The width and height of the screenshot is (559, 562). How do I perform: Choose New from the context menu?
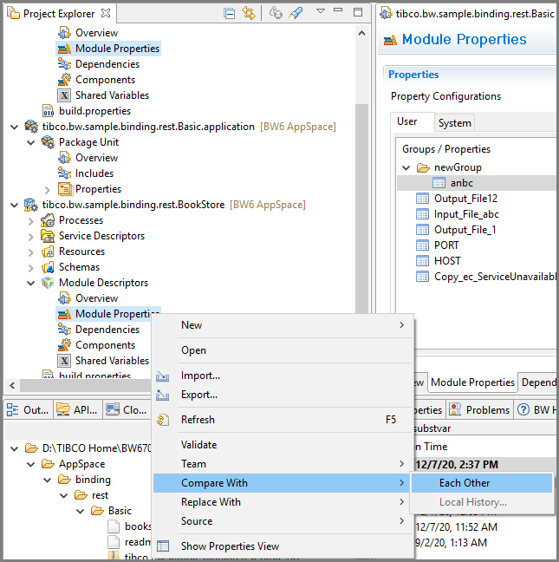coord(283,325)
